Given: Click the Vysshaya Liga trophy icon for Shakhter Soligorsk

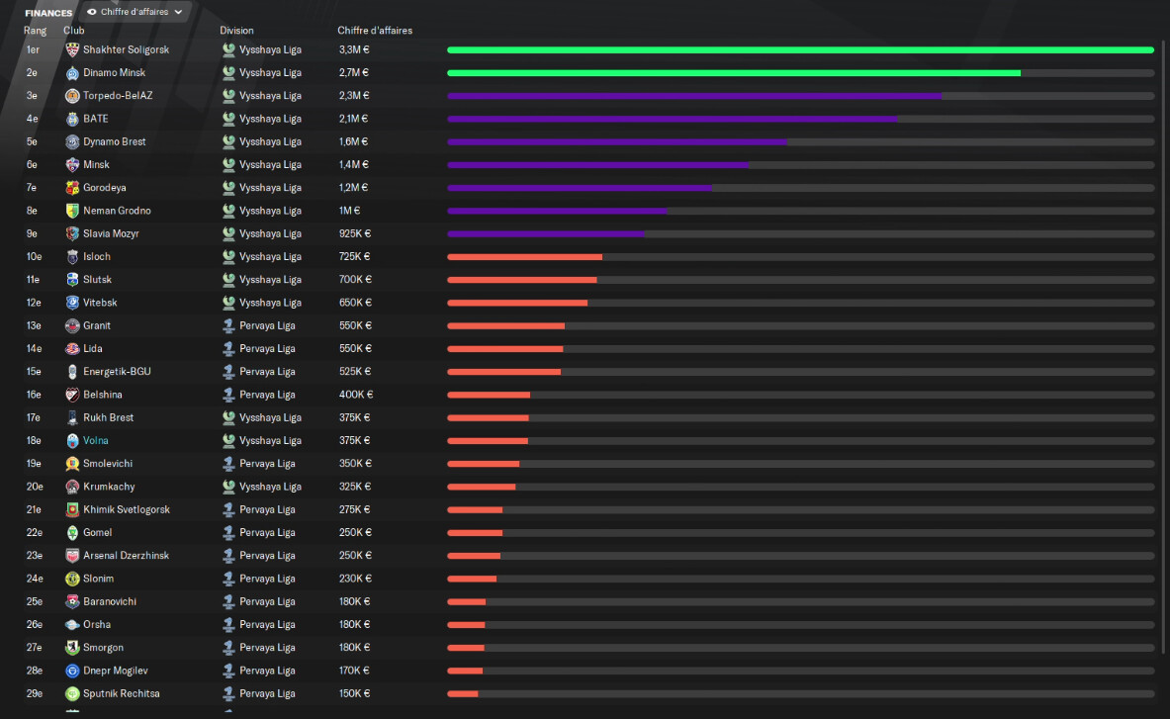Looking at the screenshot, I should click(x=228, y=50).
